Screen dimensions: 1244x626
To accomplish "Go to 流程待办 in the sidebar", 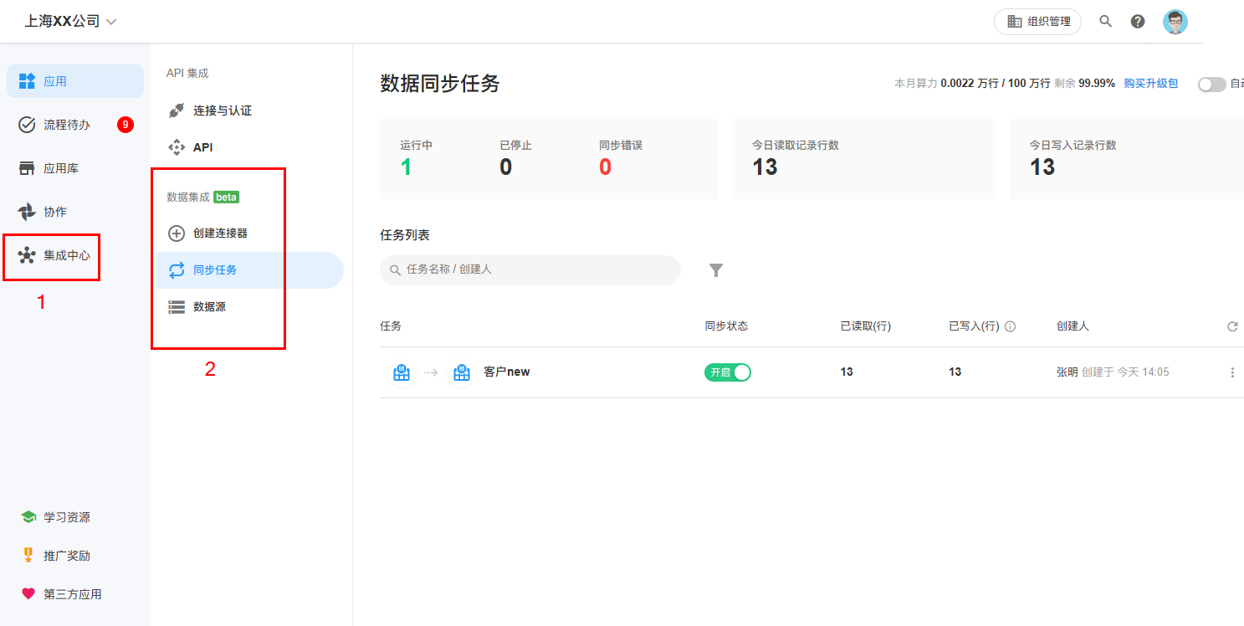I will [x=66, y=125].
